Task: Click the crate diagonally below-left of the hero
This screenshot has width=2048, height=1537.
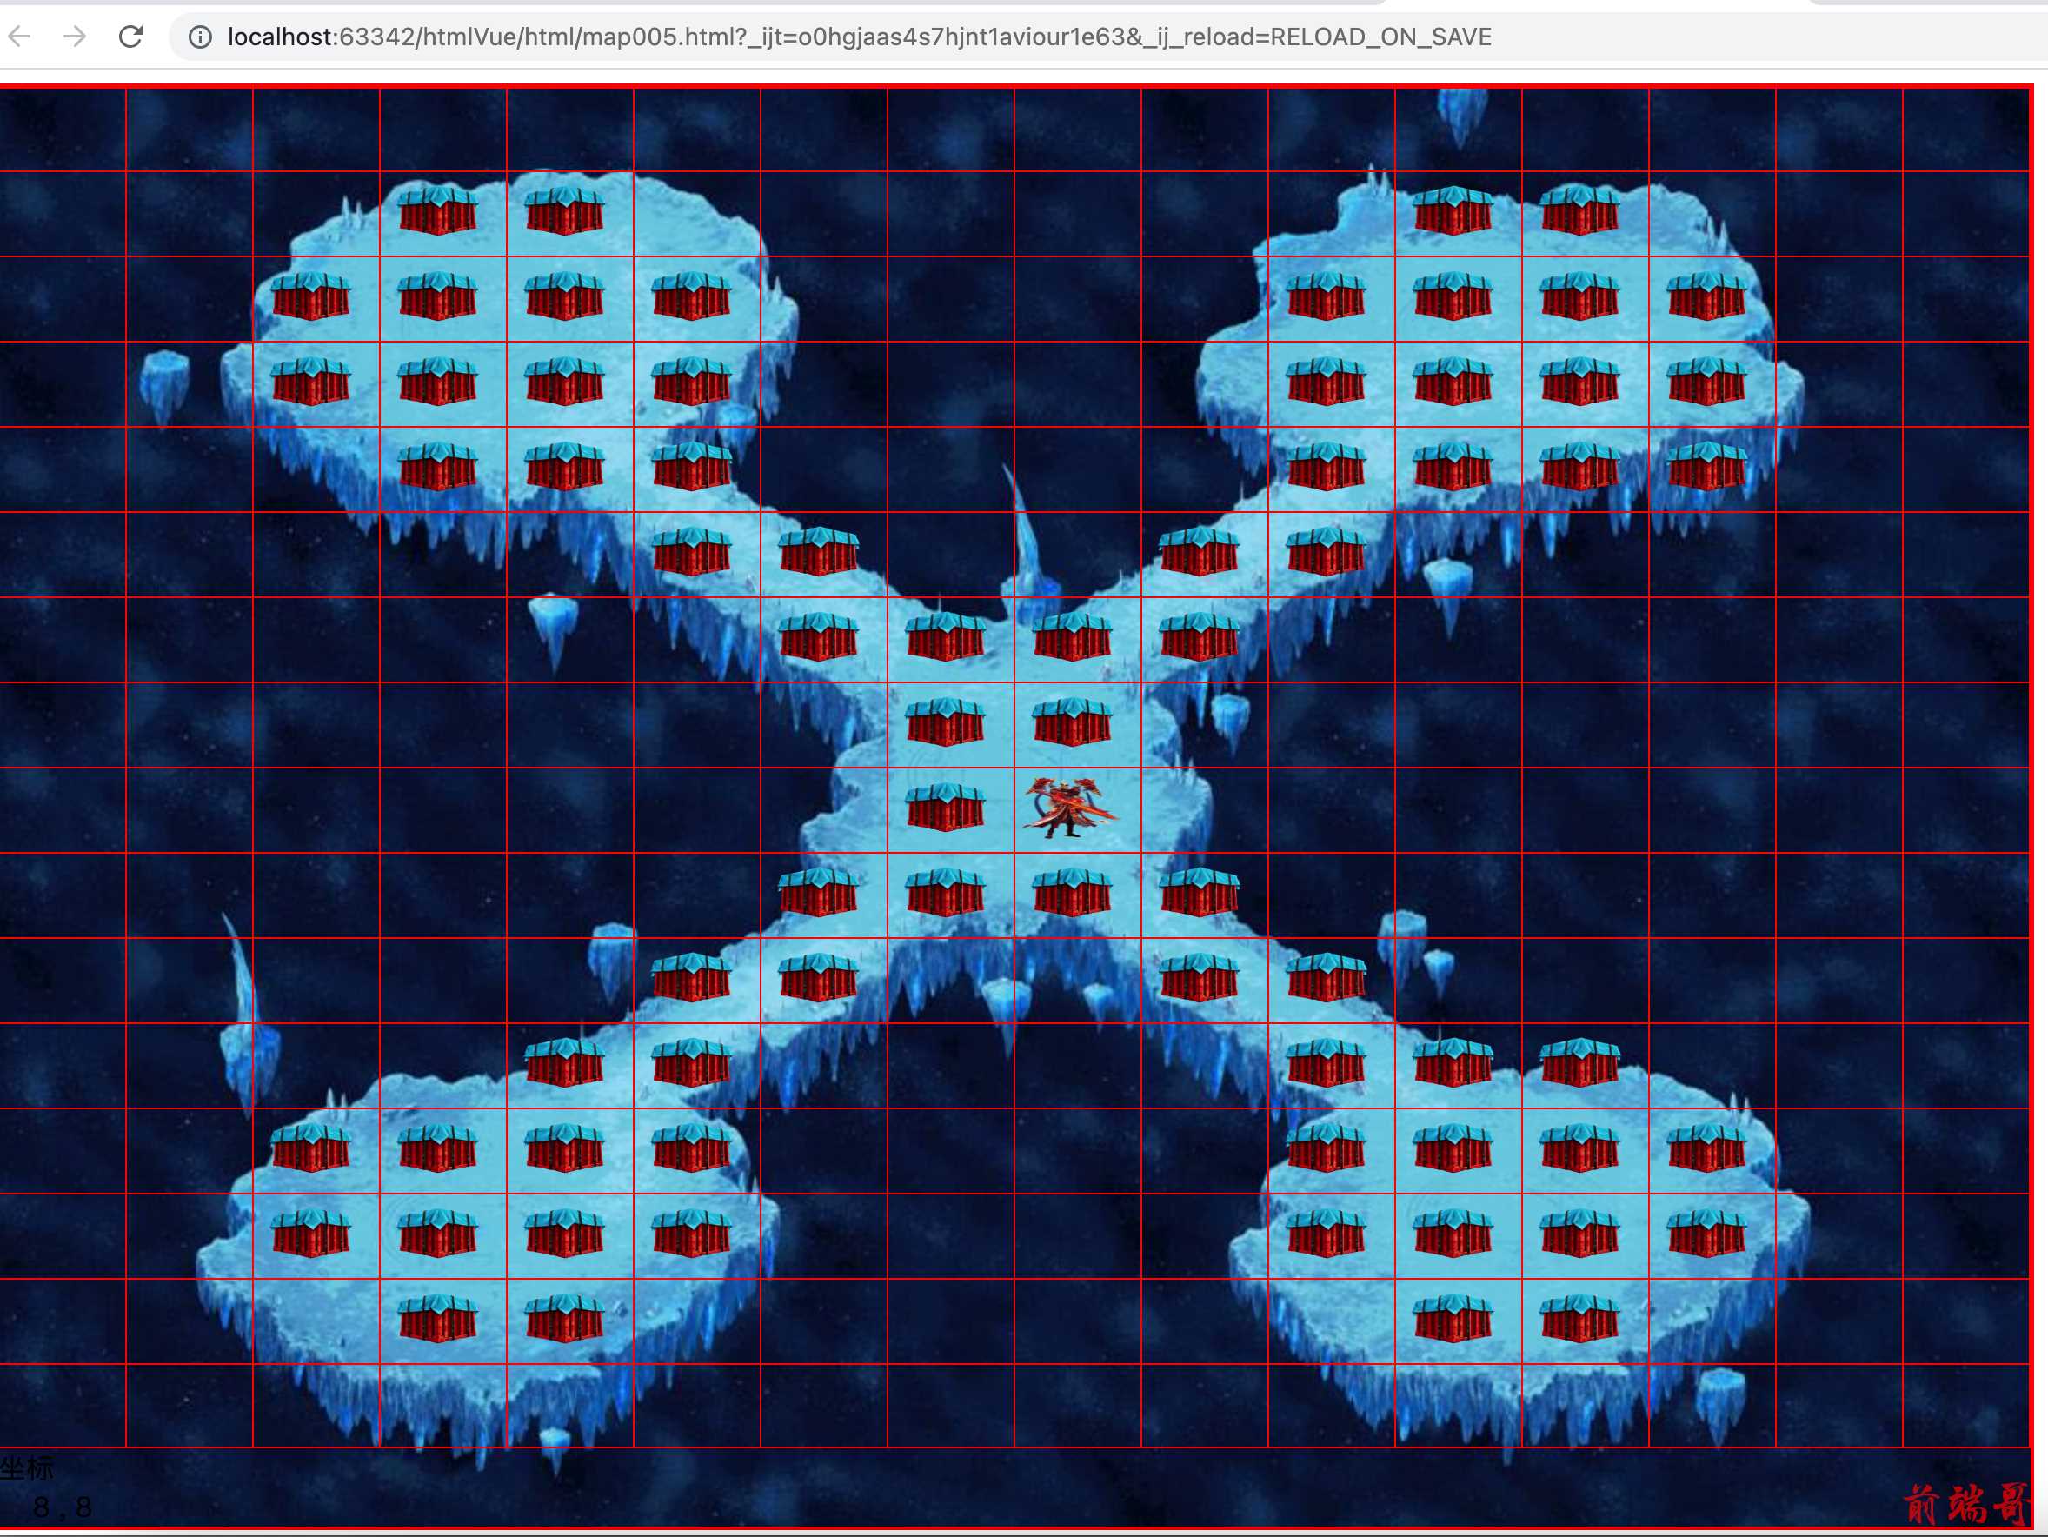Action: point(945,892)
